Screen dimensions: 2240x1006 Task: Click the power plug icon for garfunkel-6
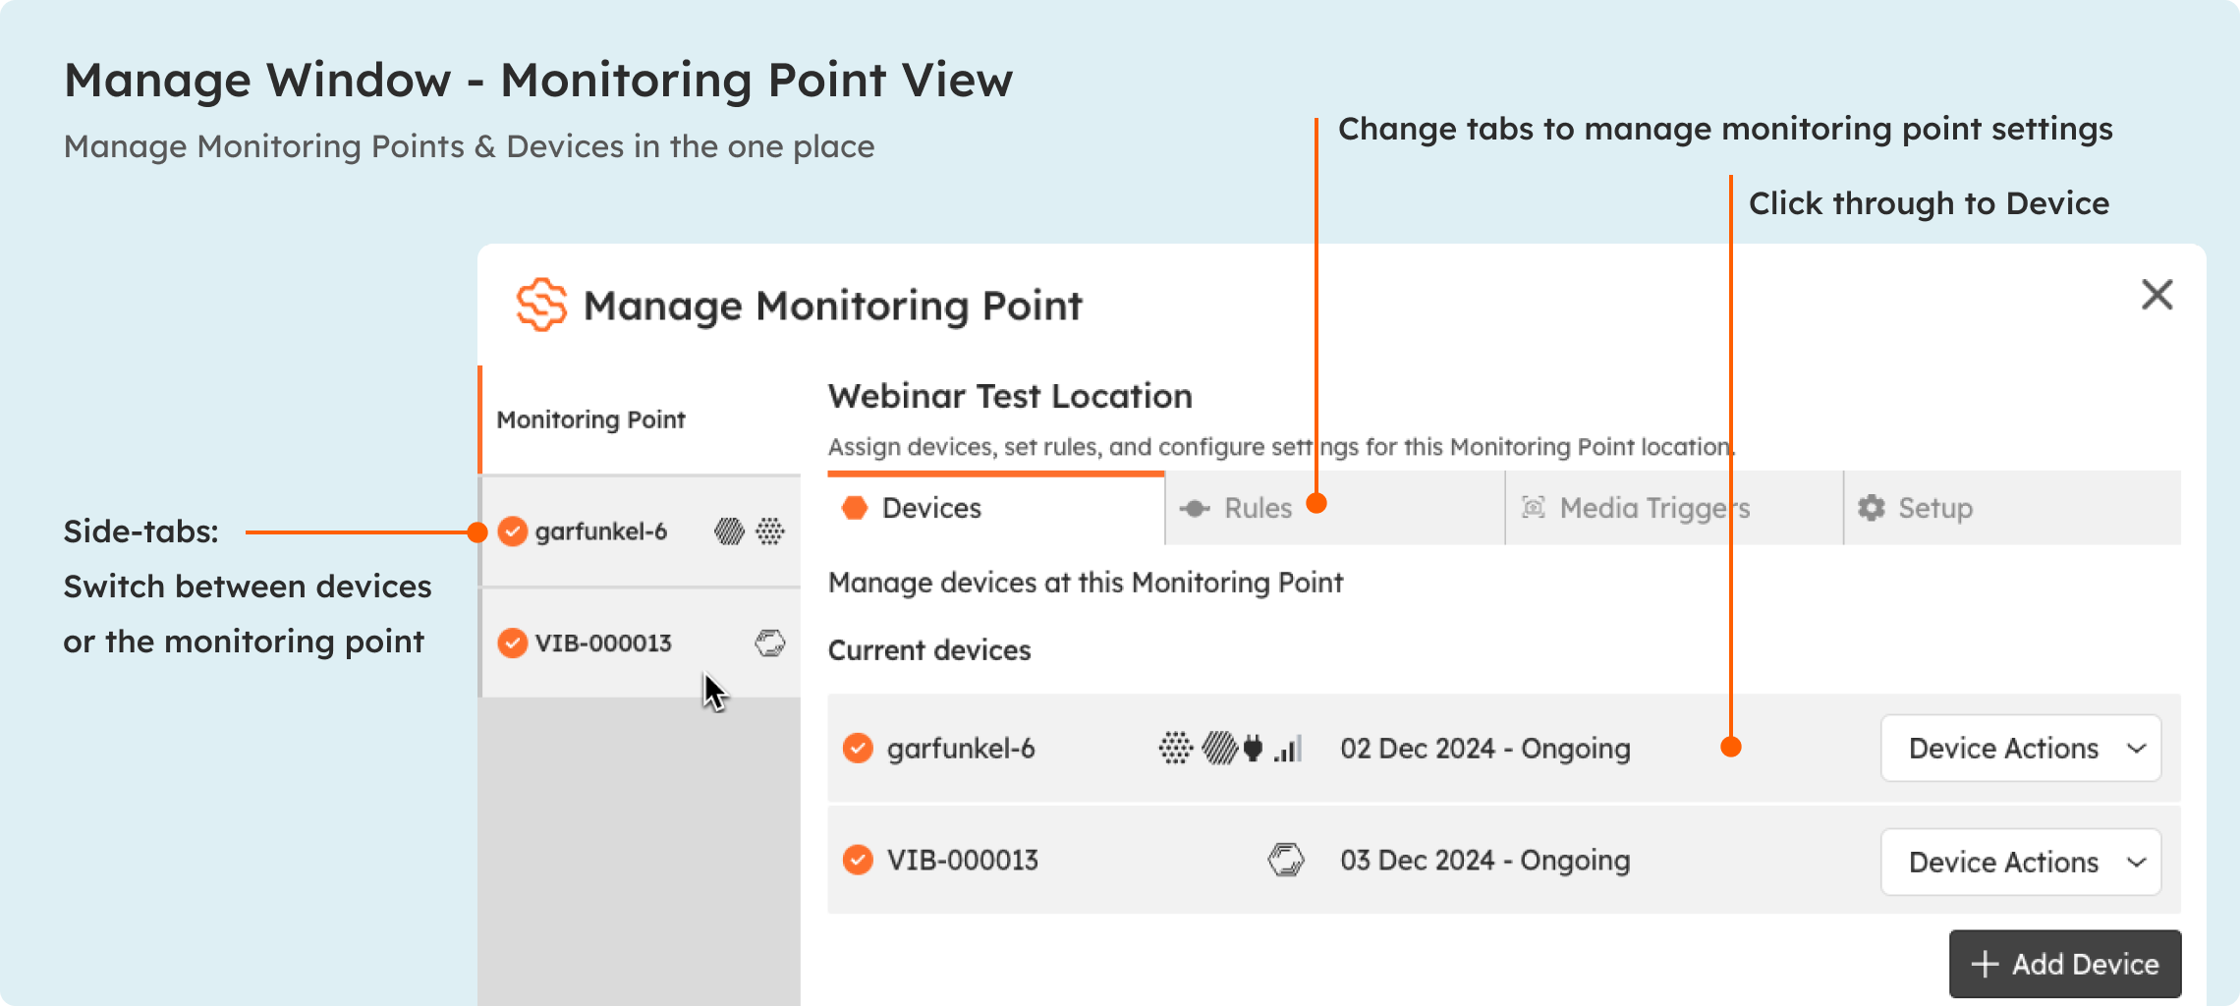tap(1253, 749)
